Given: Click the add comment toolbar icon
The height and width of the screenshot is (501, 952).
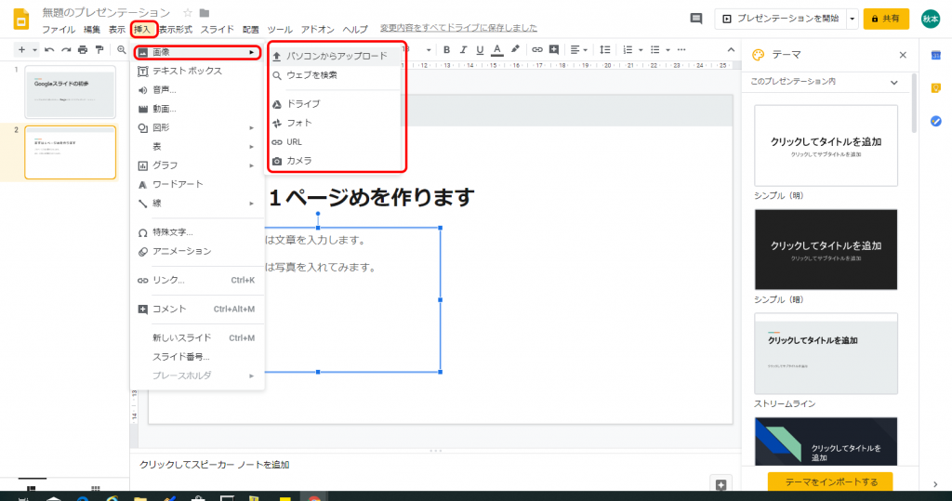Looking at the screenshot, I should [554, 50].
